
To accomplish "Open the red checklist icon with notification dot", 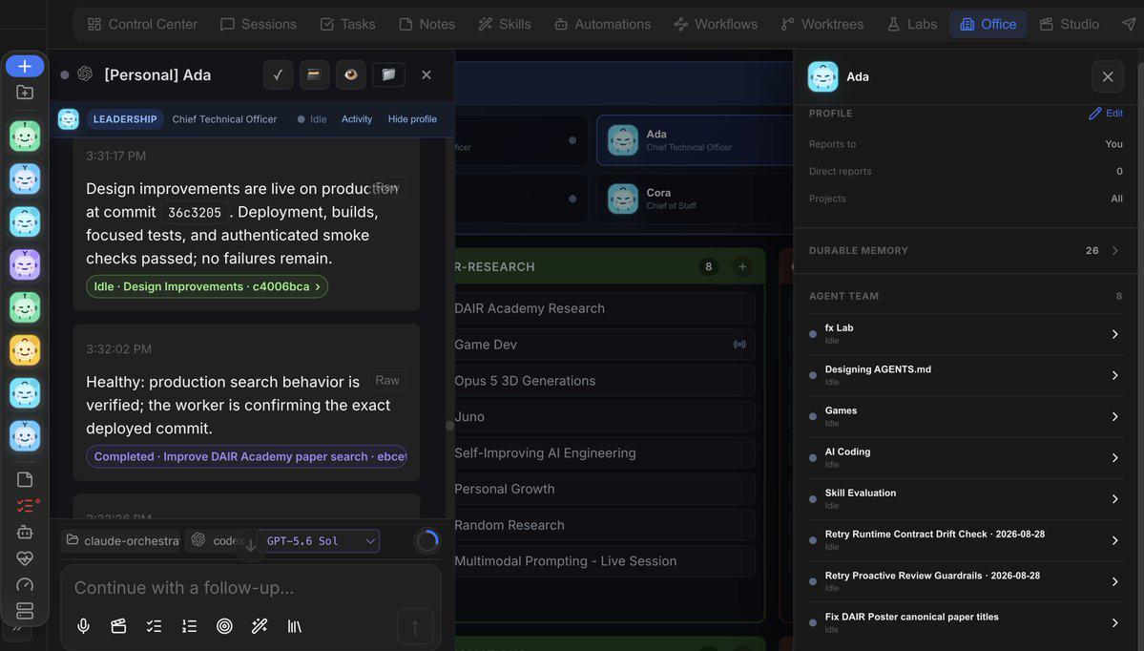I will [x=27, y=505].
